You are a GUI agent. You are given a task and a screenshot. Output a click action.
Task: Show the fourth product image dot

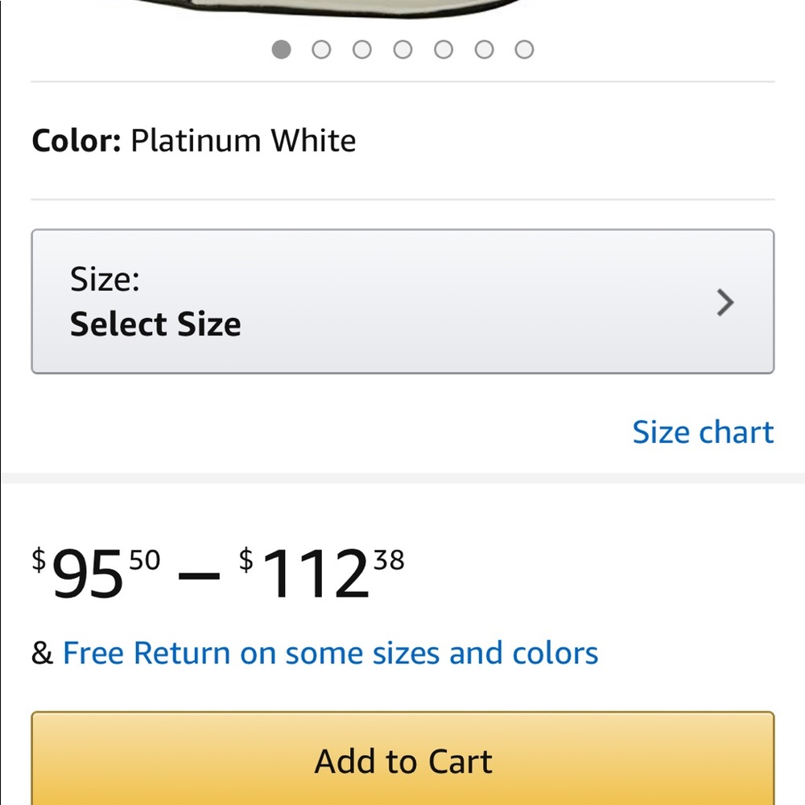[402, 50]
